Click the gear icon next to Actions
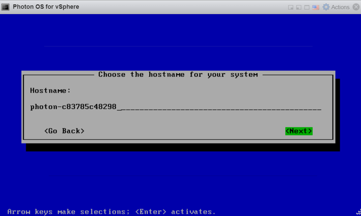This screenshot has width=361, height=216. [326, 7]
